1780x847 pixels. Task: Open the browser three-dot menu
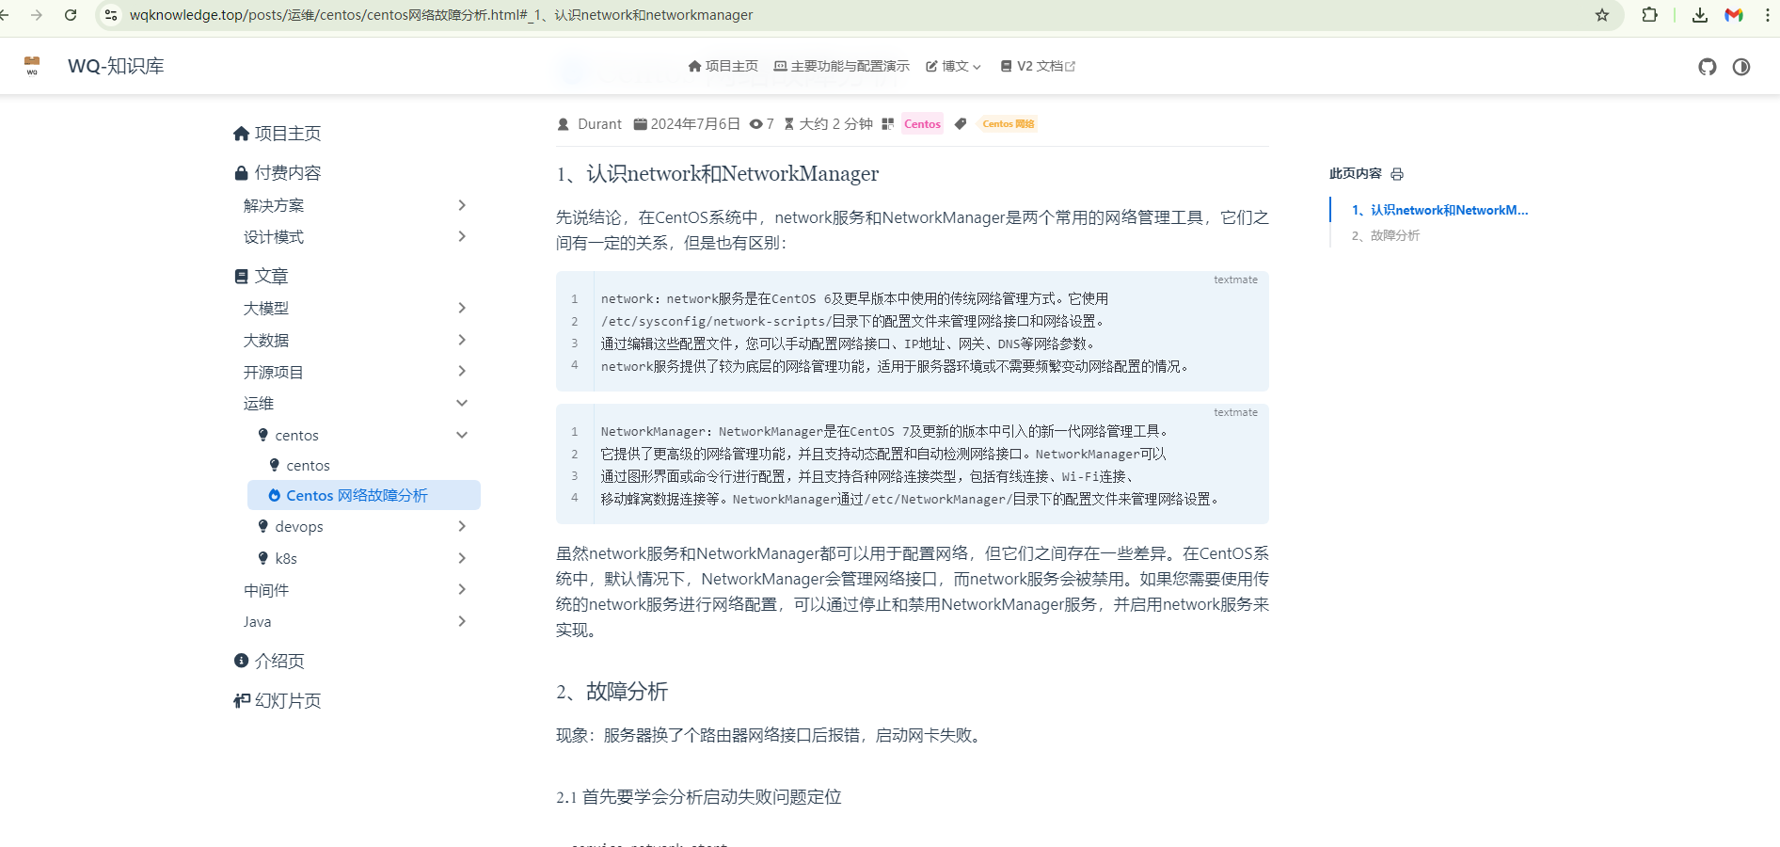(x=1769, y=15)
